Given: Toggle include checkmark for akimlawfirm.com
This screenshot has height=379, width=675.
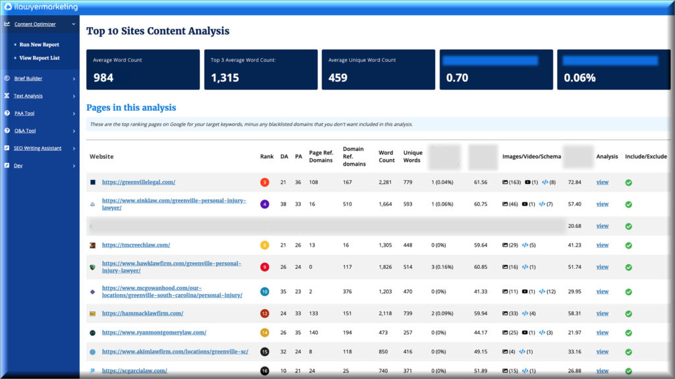Looking at the screenshot, I should tap(628, 352).
